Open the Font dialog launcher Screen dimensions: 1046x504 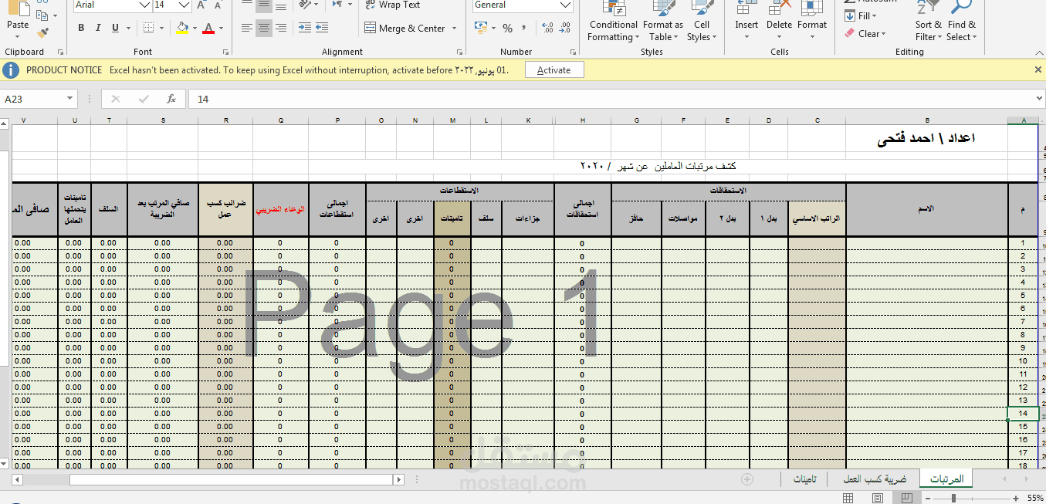(226, 52)
